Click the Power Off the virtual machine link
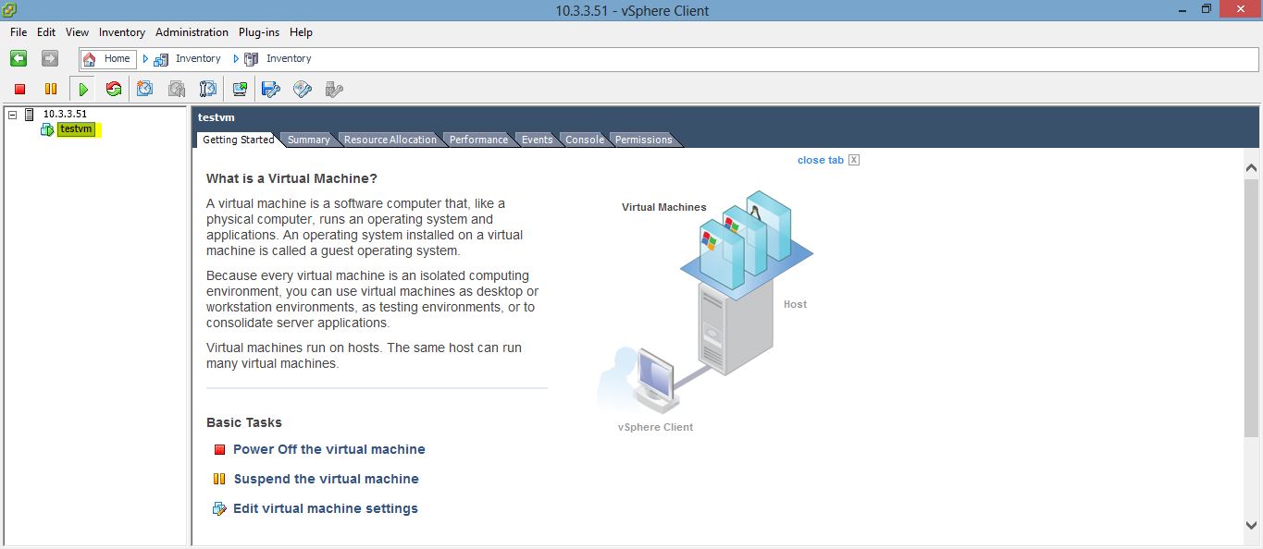Image resolution: width=1263 pixels, height=549 pixels. pos(328,449)
